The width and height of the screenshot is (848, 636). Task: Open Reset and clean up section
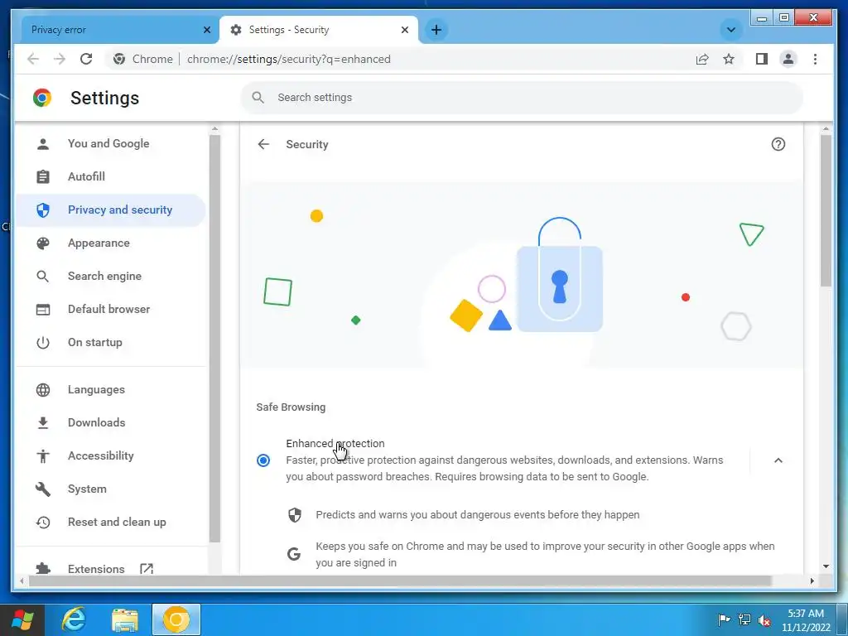pos(111,523)
